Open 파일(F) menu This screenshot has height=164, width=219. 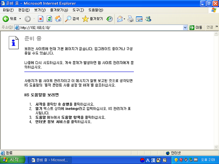point(9,10)
